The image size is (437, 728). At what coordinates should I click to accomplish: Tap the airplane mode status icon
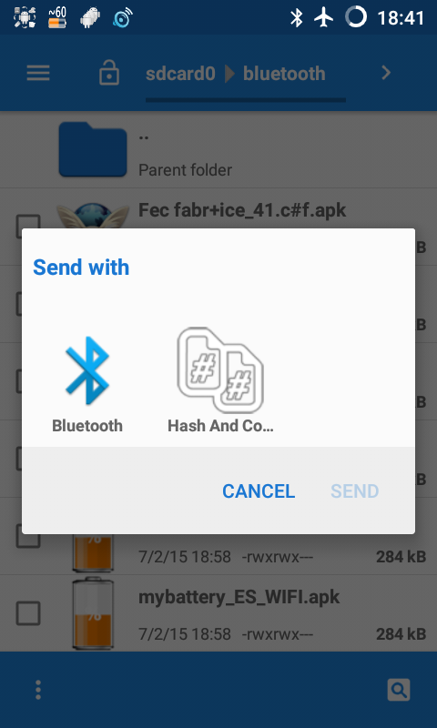pyautogui.click(x=324, y=17)
